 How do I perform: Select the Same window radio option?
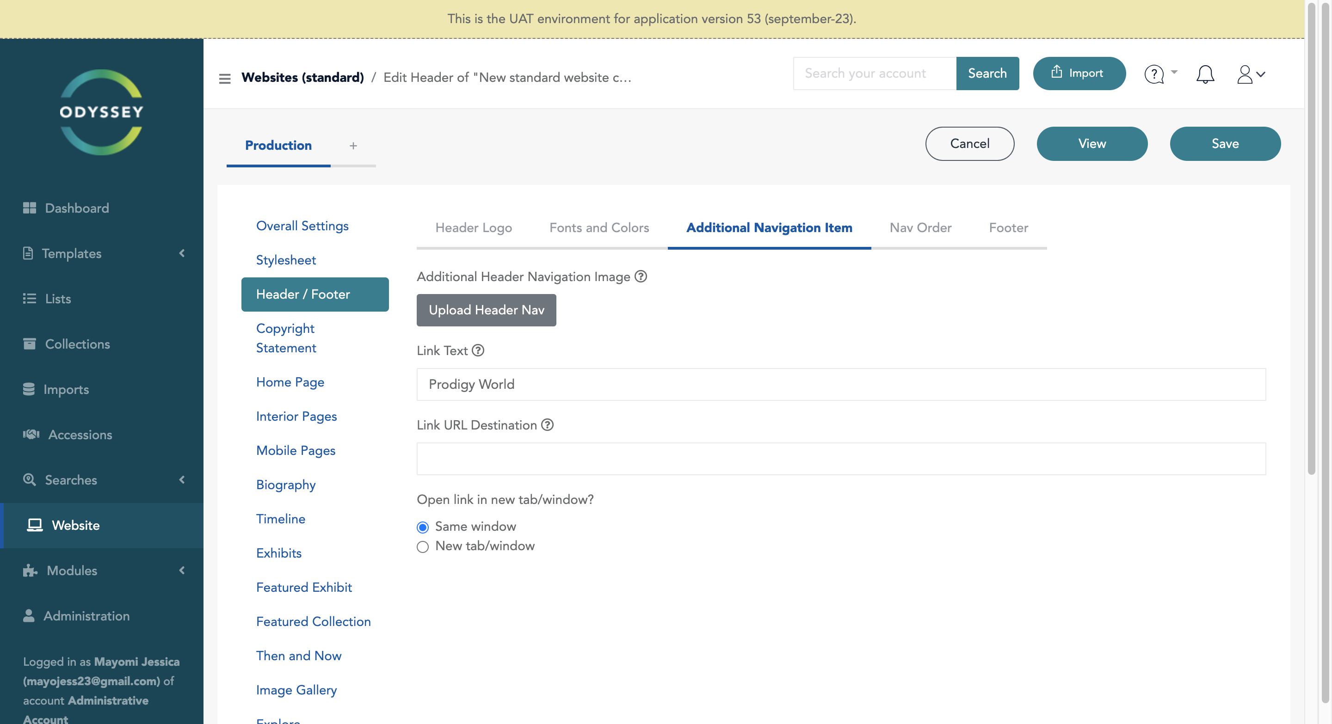pos(422,527)
